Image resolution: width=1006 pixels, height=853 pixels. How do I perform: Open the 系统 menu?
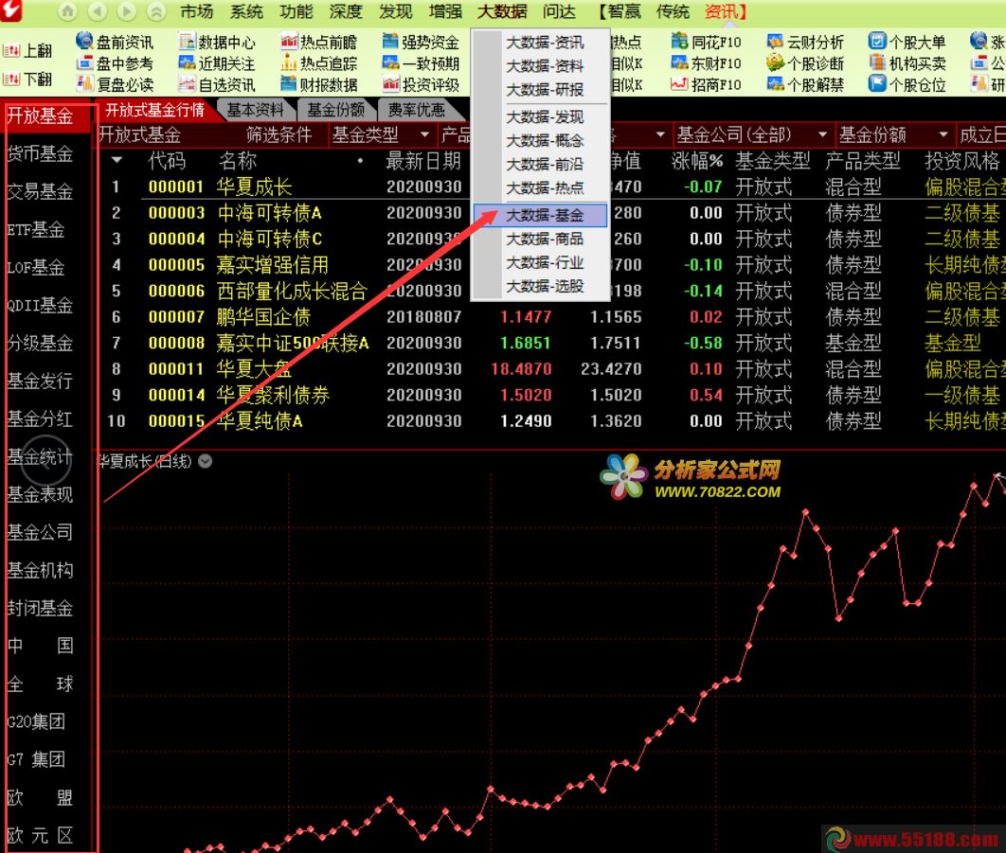tap(246, 11)
